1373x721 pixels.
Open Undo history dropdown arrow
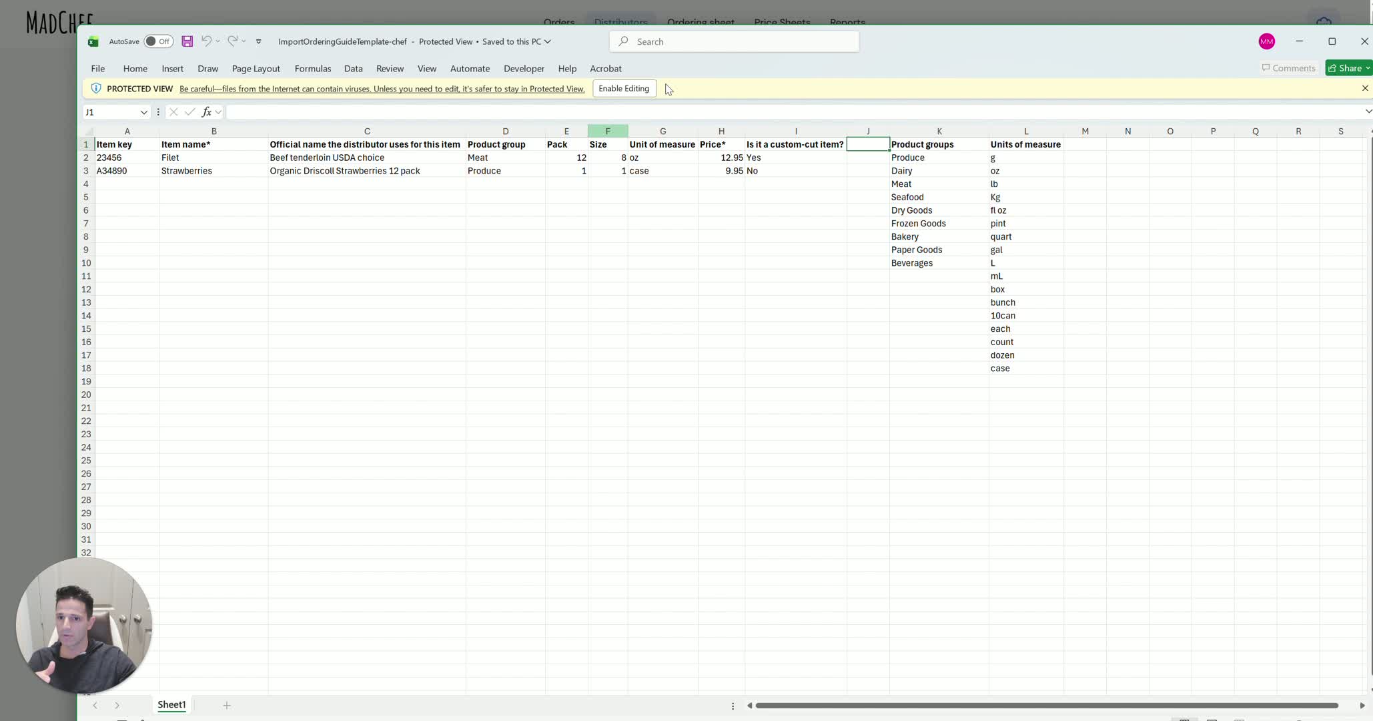tap(218, 41)
